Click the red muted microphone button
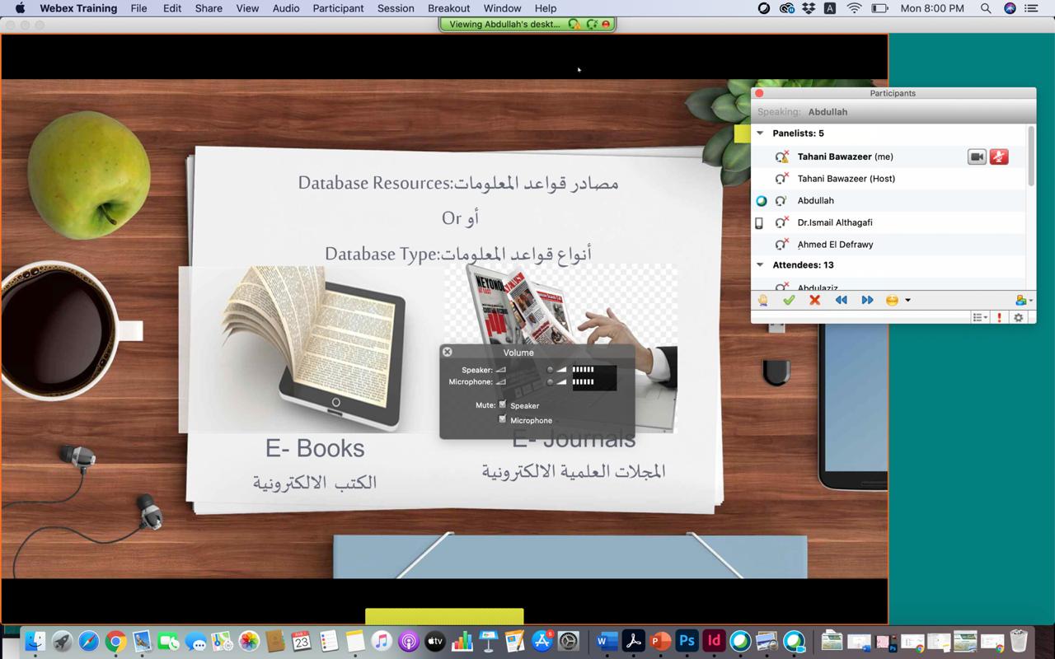 coord(999,157)
